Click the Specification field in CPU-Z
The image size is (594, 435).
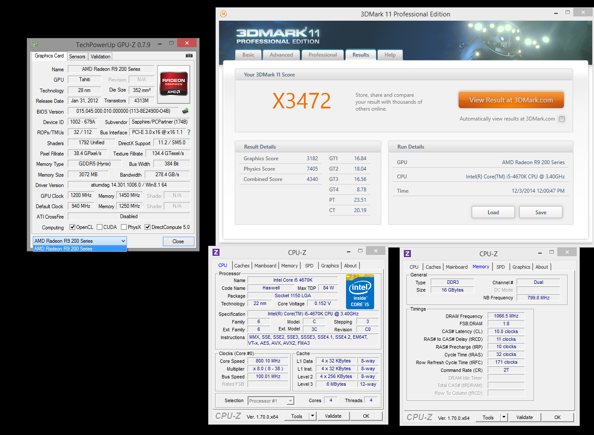coord(313,314)
